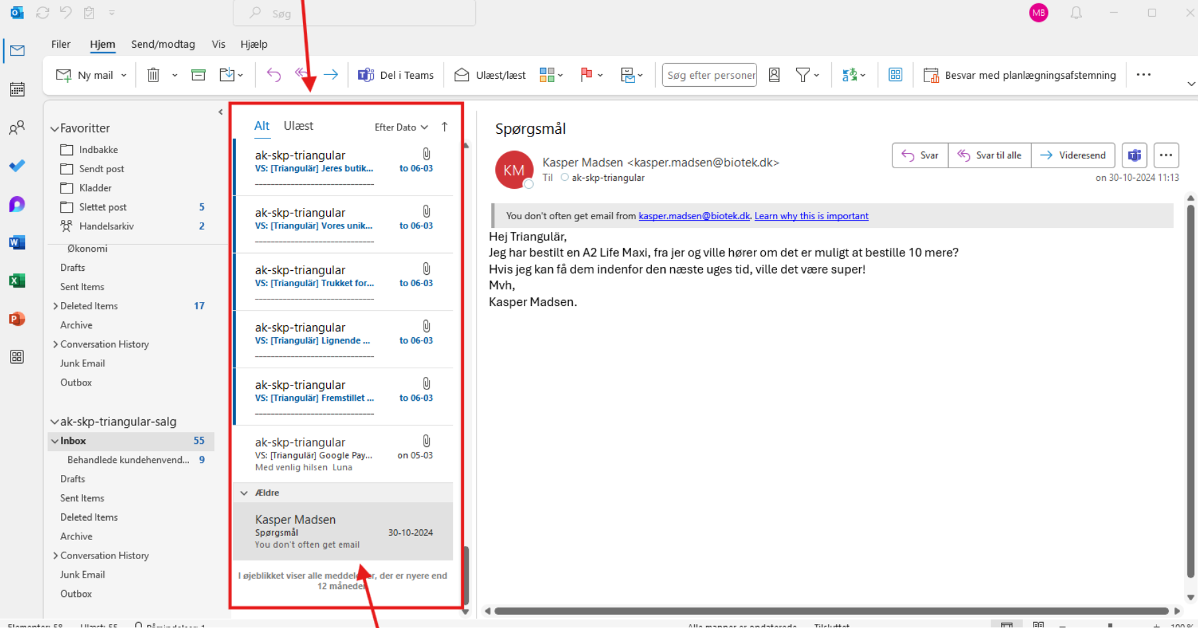Share email to Teams from reading pane
Image resolution: width=1198 pixels, height=628 pixels.
(1134, 155)
